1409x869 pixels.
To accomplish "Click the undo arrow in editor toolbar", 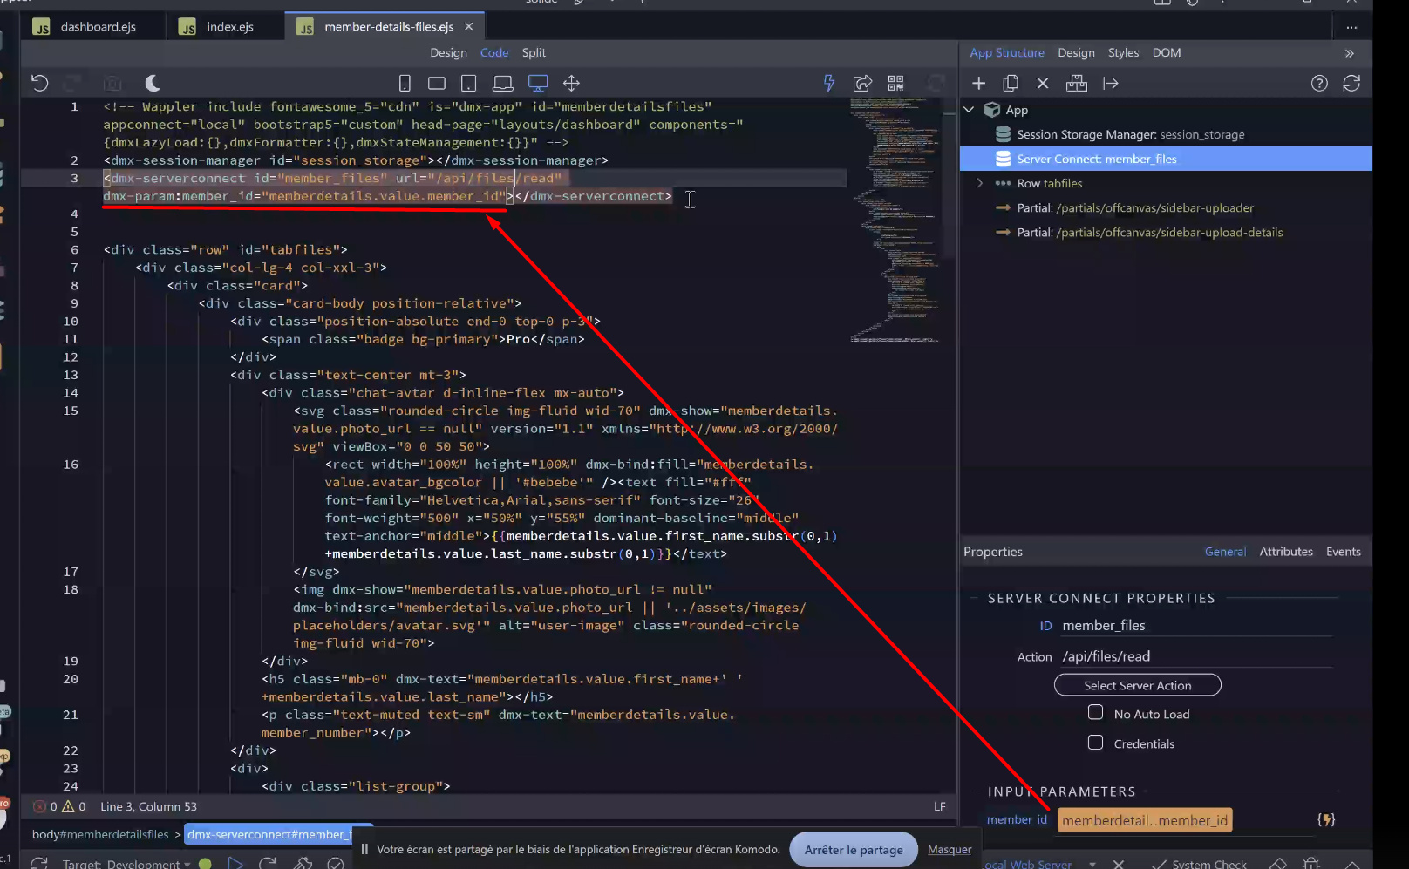I will (40, 83).
